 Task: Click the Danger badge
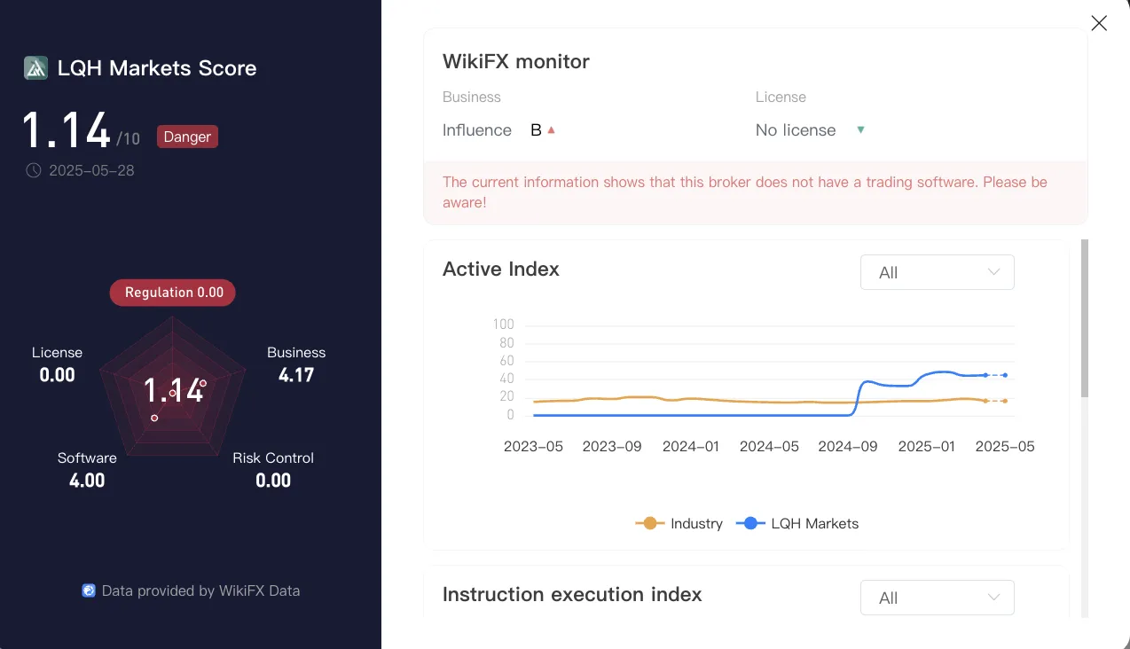click(x=187, y=137)
